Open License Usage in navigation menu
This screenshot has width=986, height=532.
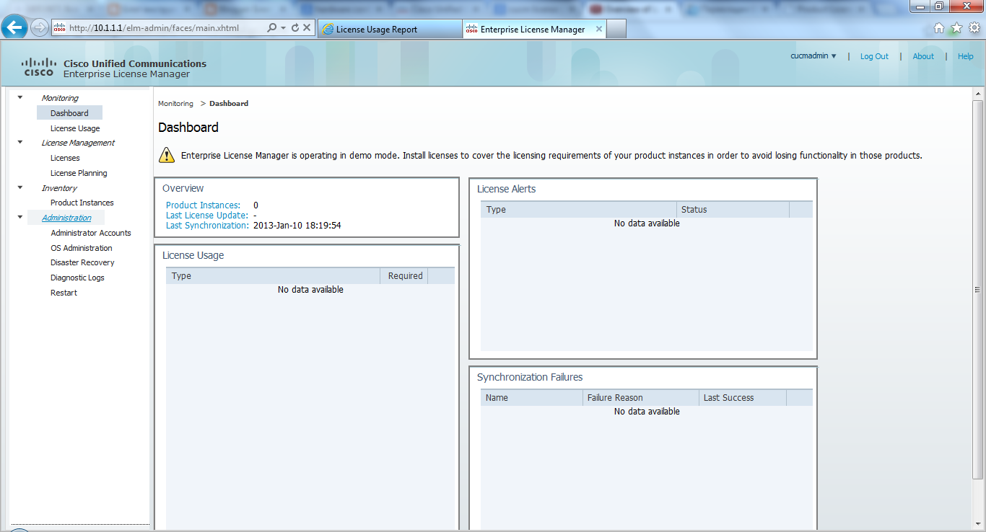tap(75, 128)
